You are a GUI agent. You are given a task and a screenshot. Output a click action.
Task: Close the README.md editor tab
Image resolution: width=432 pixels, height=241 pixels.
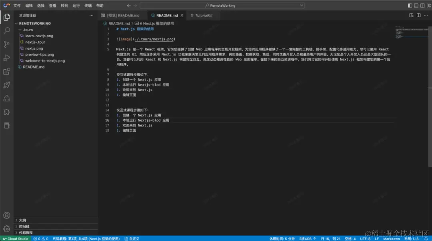(x=182, y=16)
